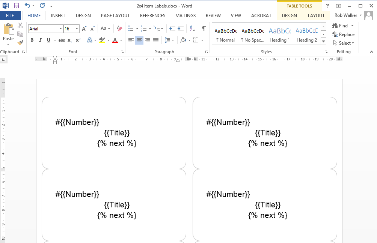
Task: Click the yellow text highlight color button
Action: (102, 40)
